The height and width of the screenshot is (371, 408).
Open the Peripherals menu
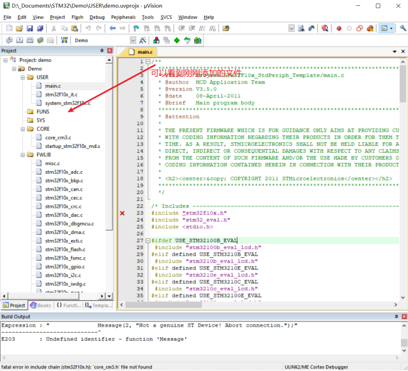tap(123, 17)
